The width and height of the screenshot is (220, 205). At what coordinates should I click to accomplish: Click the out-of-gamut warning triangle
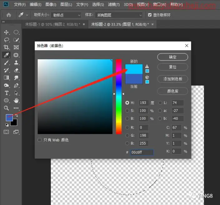[147, 66]
